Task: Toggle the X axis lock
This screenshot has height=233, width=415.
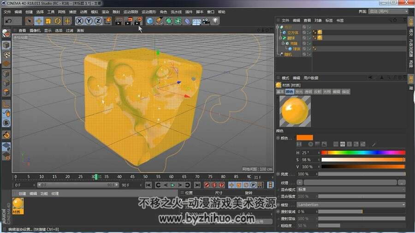Action: click(79, 21)
